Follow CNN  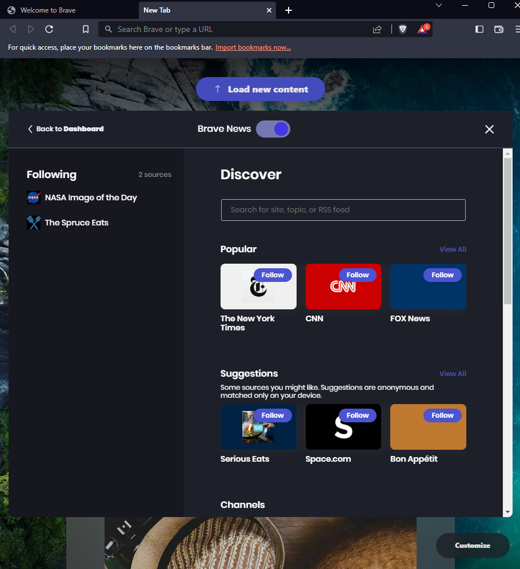pos(358,275)
